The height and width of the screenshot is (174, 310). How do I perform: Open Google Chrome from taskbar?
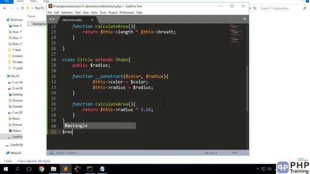(42, 169)
